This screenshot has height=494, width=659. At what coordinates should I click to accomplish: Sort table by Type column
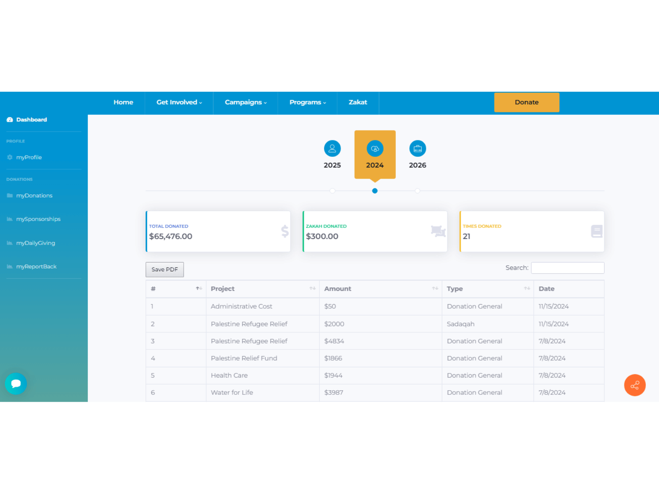point(488,289)
